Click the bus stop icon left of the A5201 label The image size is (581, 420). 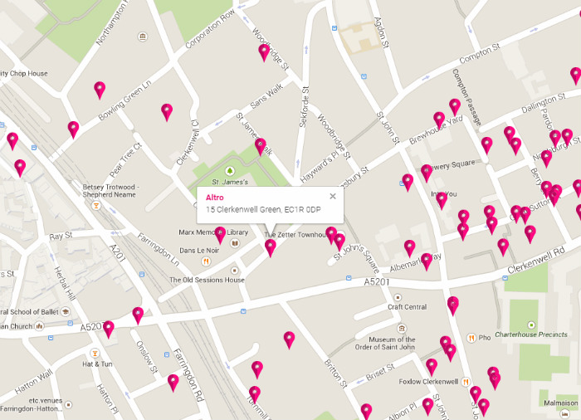coord(349,278)
